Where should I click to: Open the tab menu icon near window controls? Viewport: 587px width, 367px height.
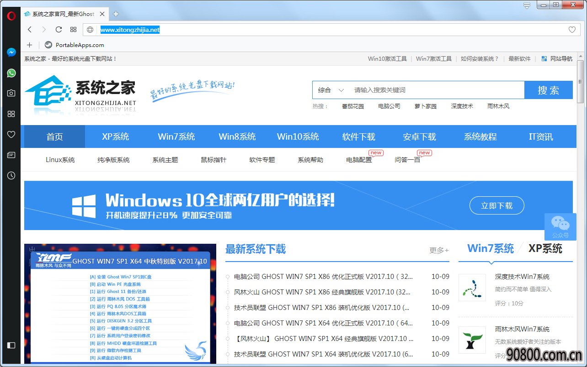pyautogui.click(x=527, y=5)
